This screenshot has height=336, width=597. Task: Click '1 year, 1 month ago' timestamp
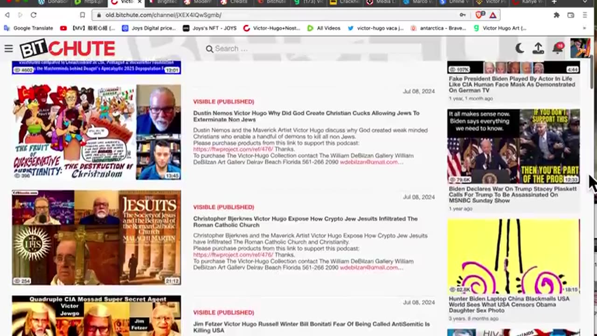[x=471, y=98]
